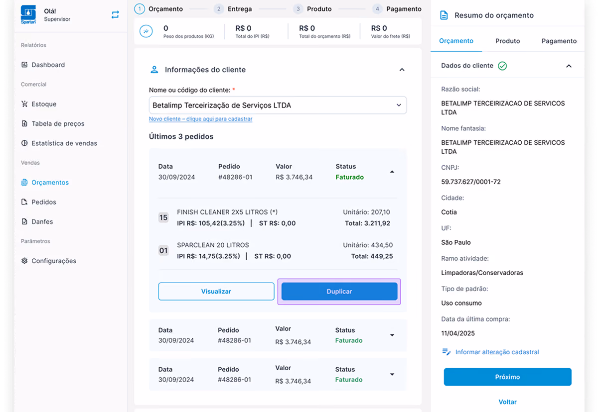Expand the third order row

click(392, 374)
